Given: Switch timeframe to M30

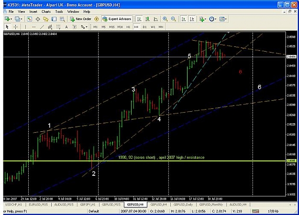Looking at the screenshot, I should tap(120, 27).
